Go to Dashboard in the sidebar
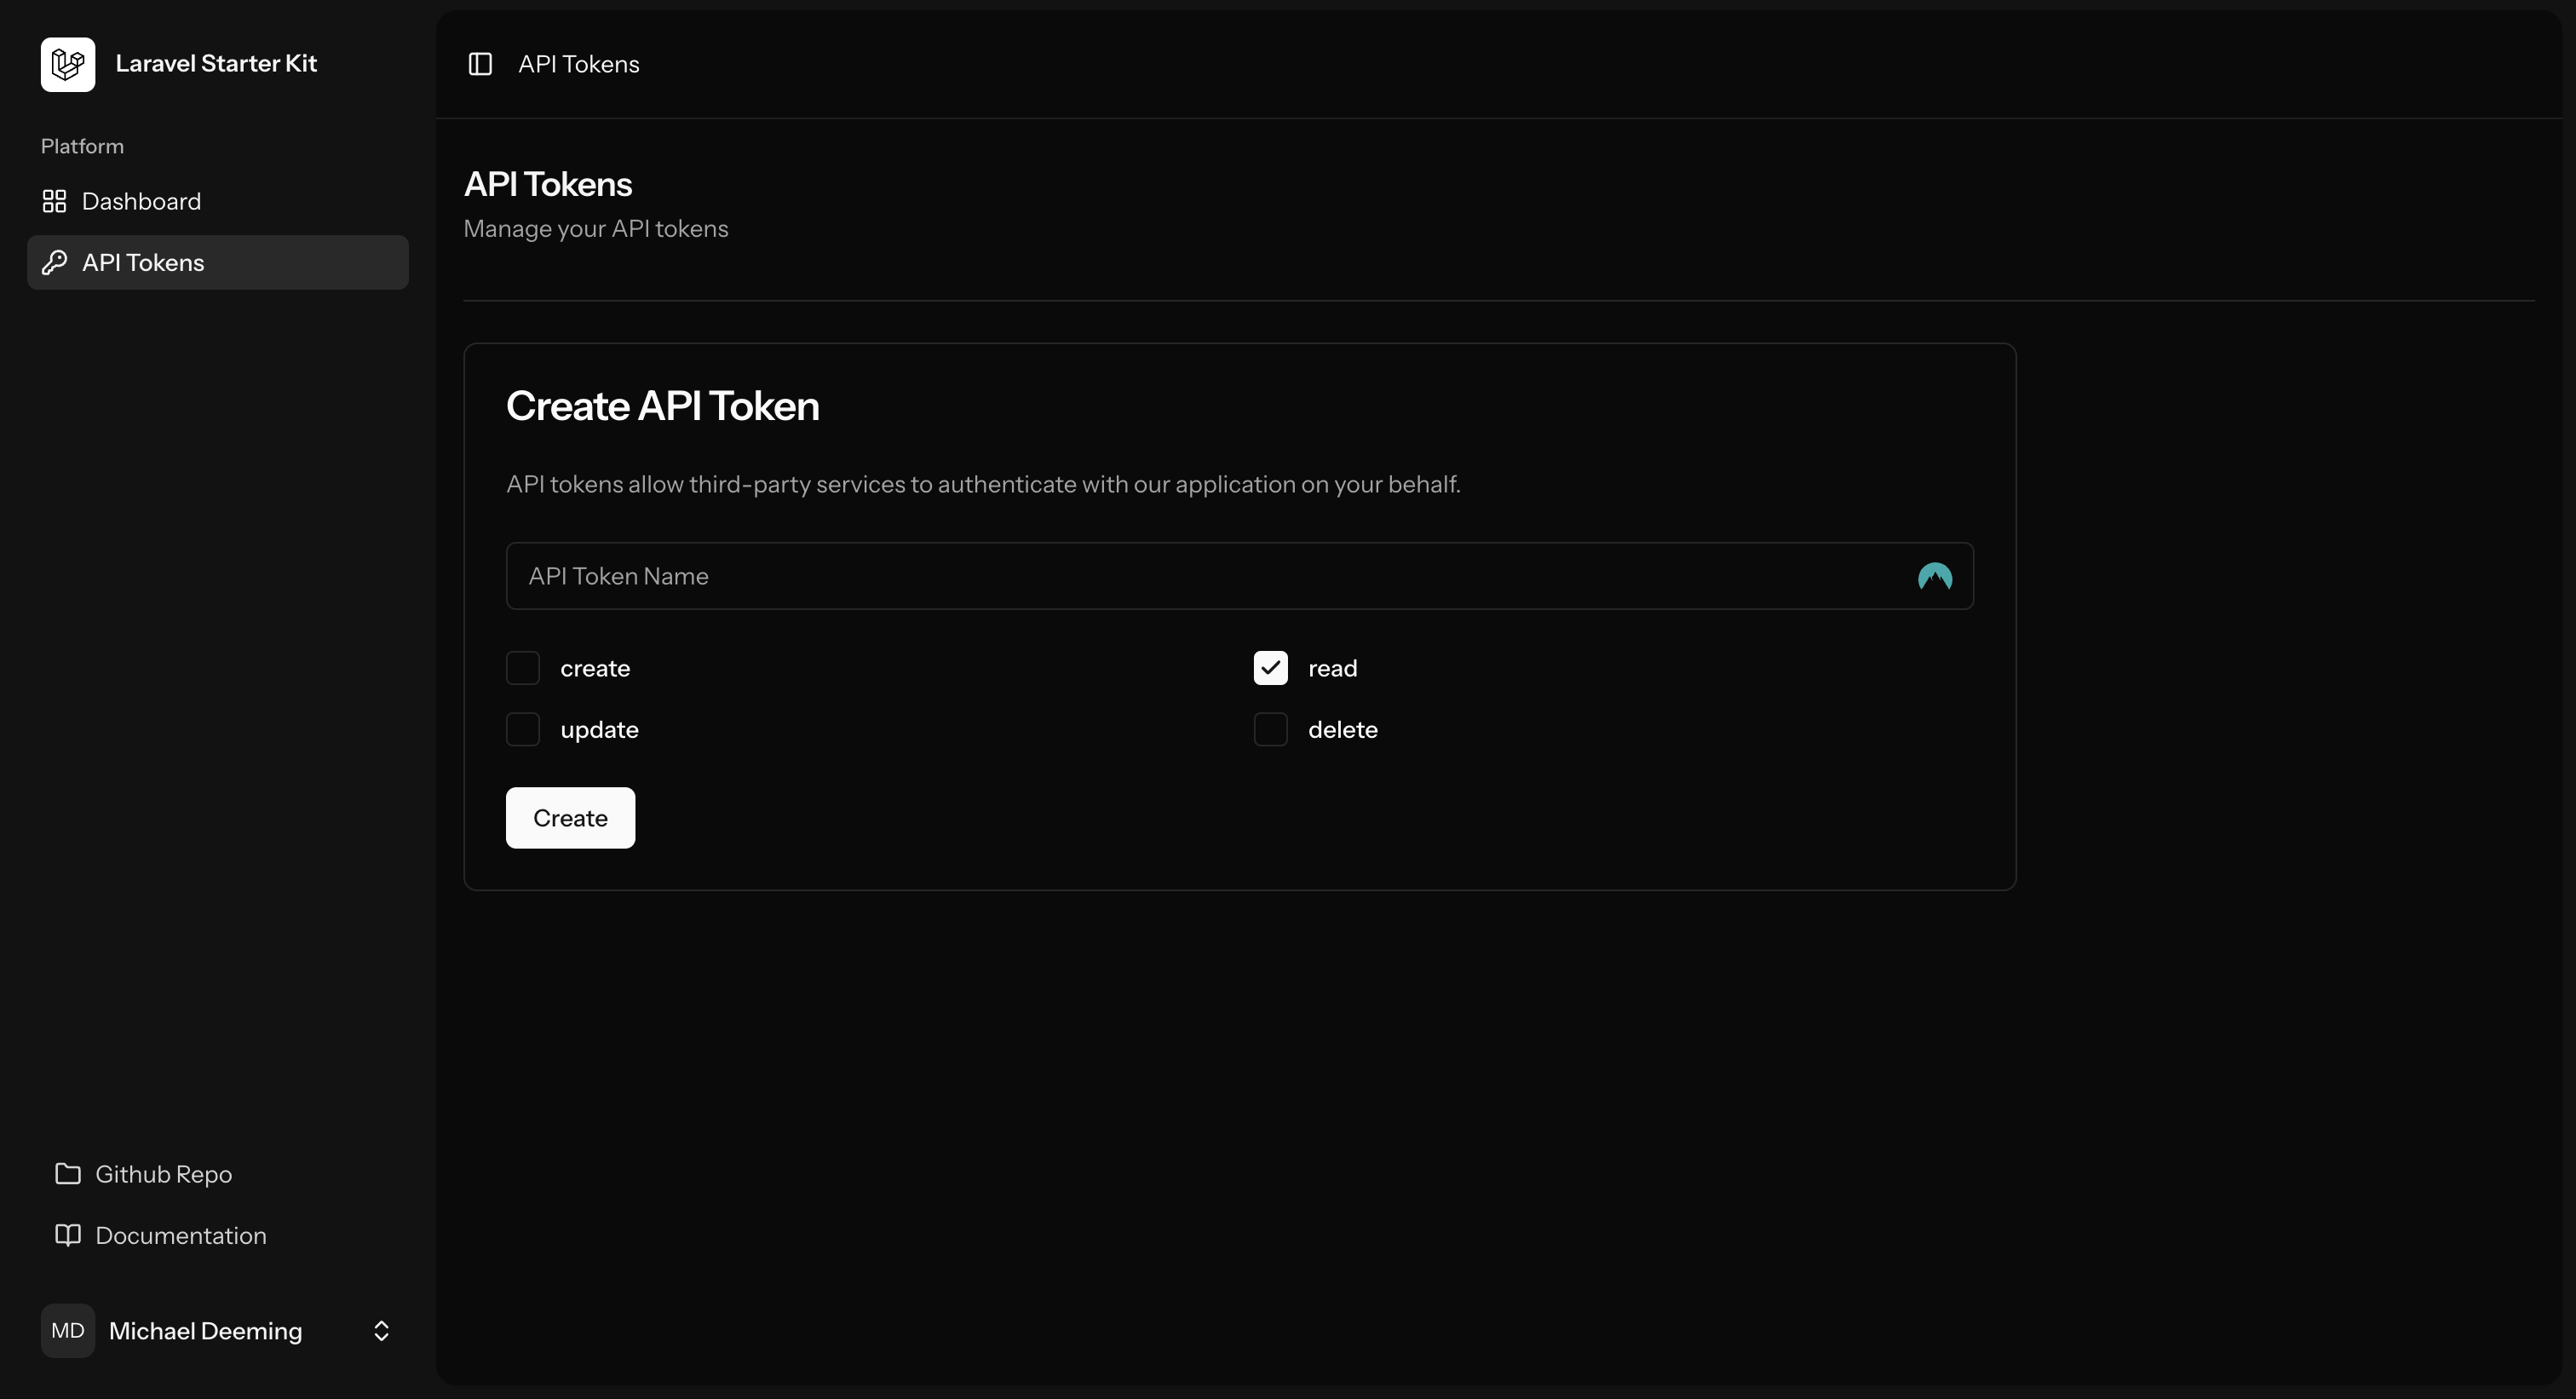The width and height of the screenshot is (2576, 1399). (x=141, y=201)
